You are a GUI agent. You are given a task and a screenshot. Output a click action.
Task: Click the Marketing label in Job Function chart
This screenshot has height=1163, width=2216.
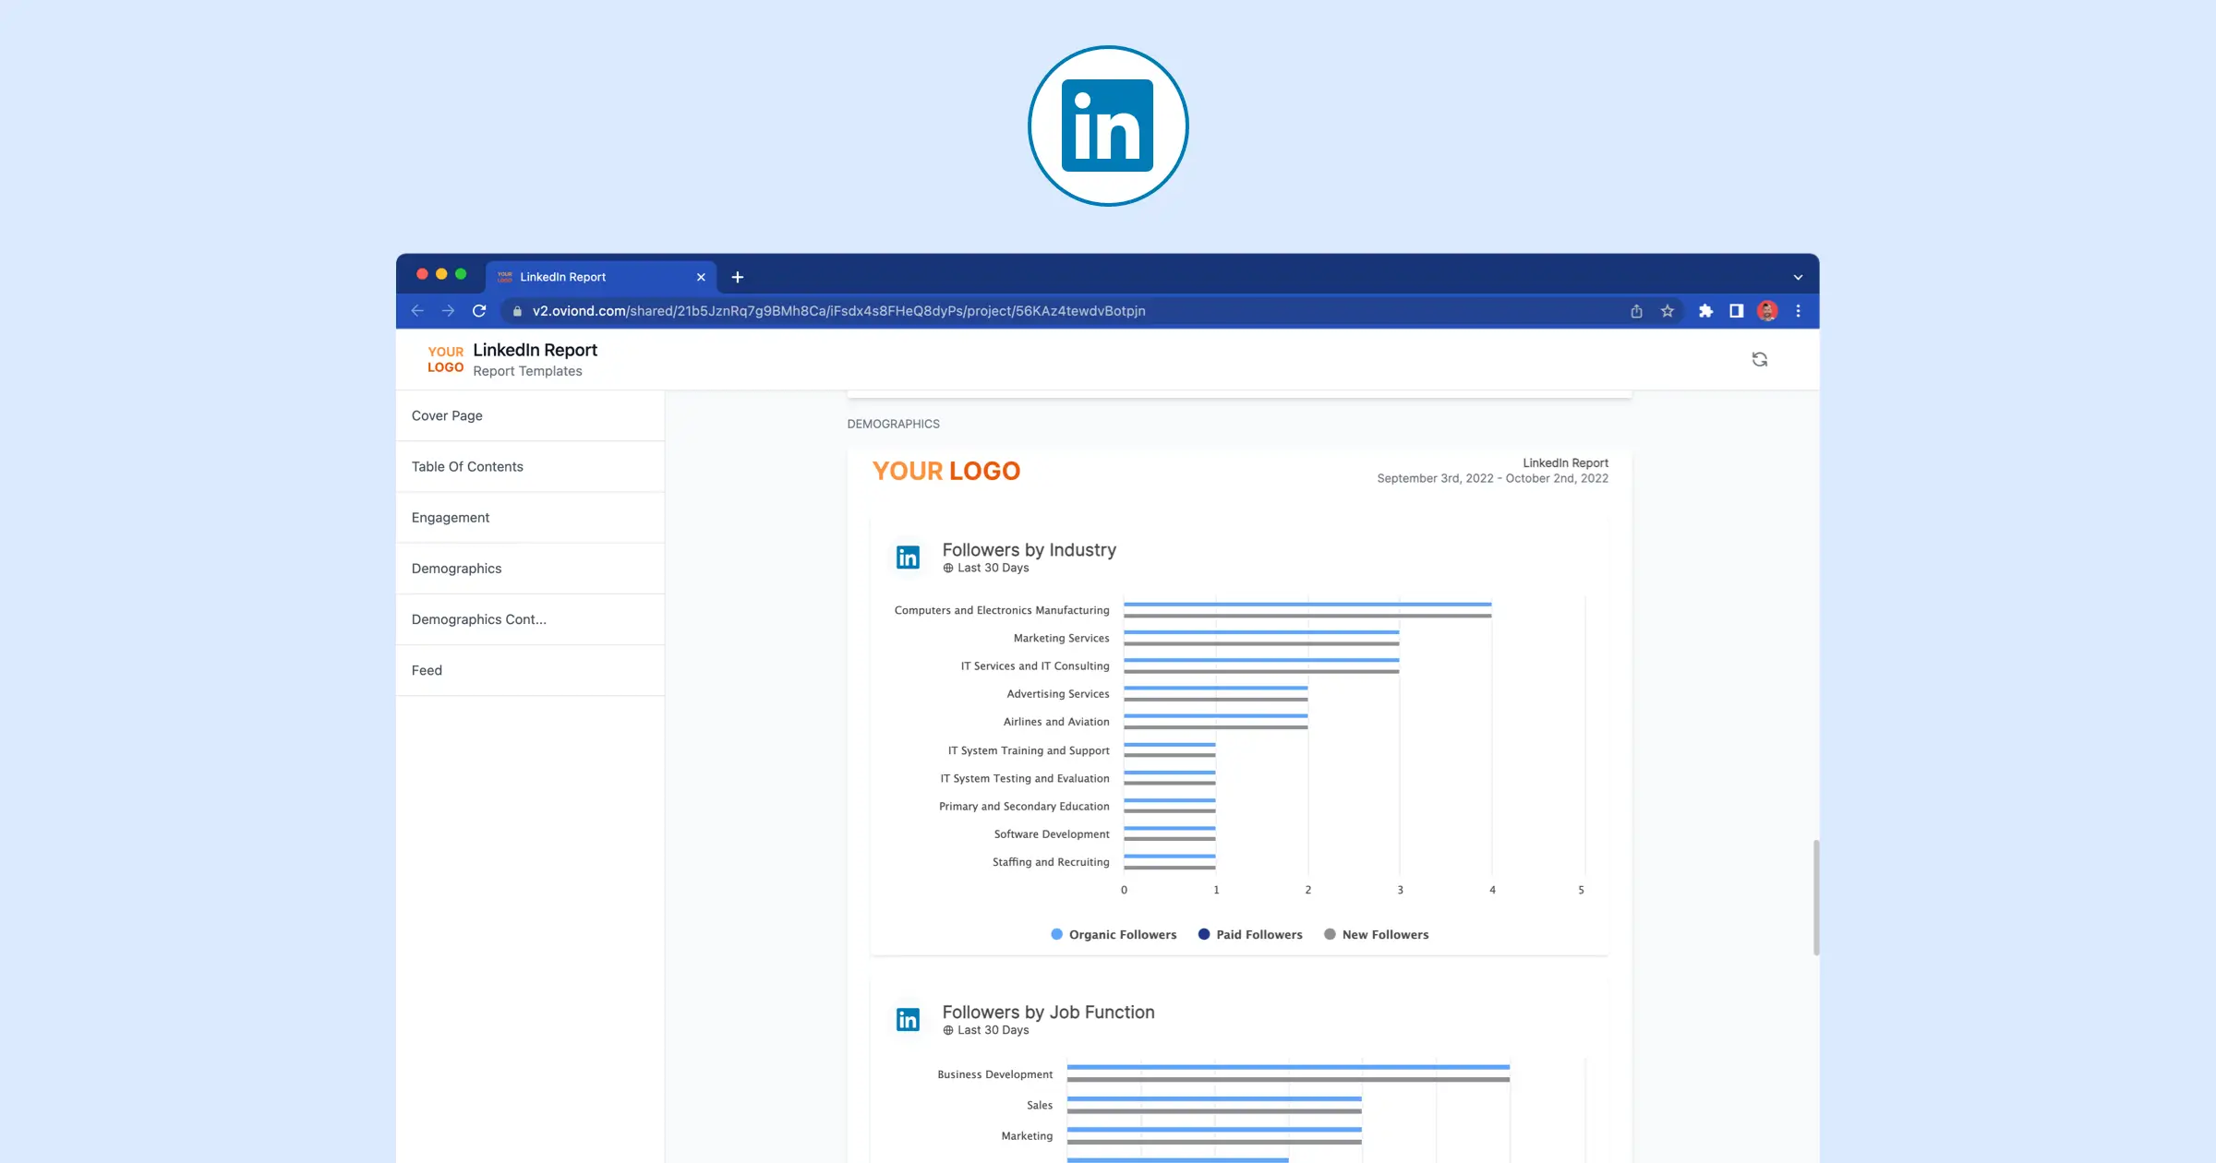[x=1027, y=1135]
